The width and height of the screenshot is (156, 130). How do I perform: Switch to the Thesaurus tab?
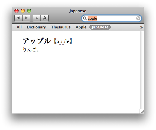pos(61,27)
